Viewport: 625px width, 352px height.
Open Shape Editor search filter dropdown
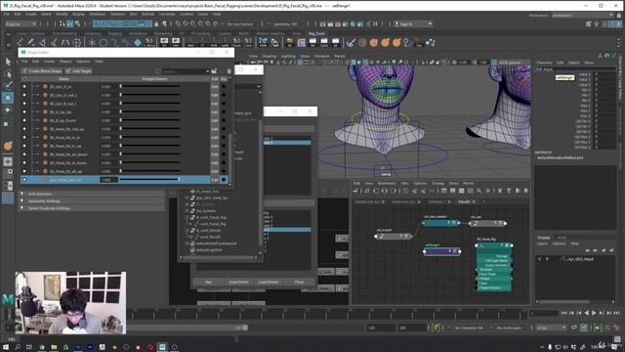coord(207,71)
